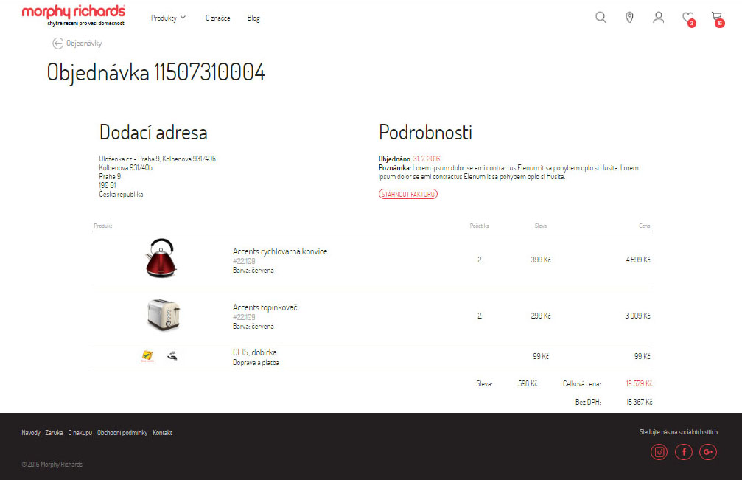Open the Instagram social icon
This screenshot has height=480, width=742.
[659, 452]
